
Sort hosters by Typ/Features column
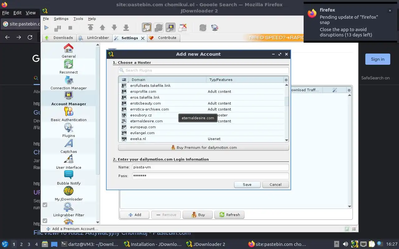click(x=245, y=80)
